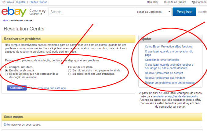207x131 pixels.
Task: Open Meu eBay menu
Action: [x=152, y=2]
